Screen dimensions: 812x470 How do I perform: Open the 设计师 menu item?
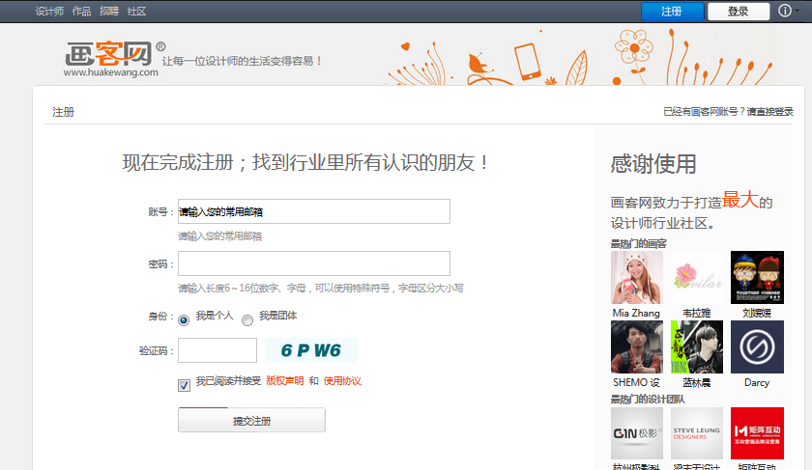49,12
